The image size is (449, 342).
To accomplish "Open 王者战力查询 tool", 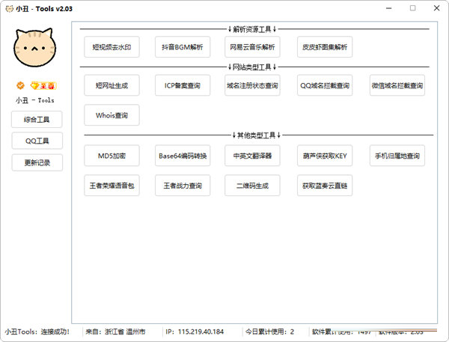I will click(x=183, y=186).
